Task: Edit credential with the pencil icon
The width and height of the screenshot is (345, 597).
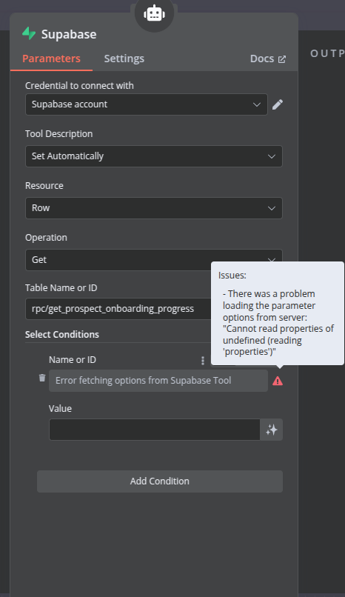Action: point(278,104)
